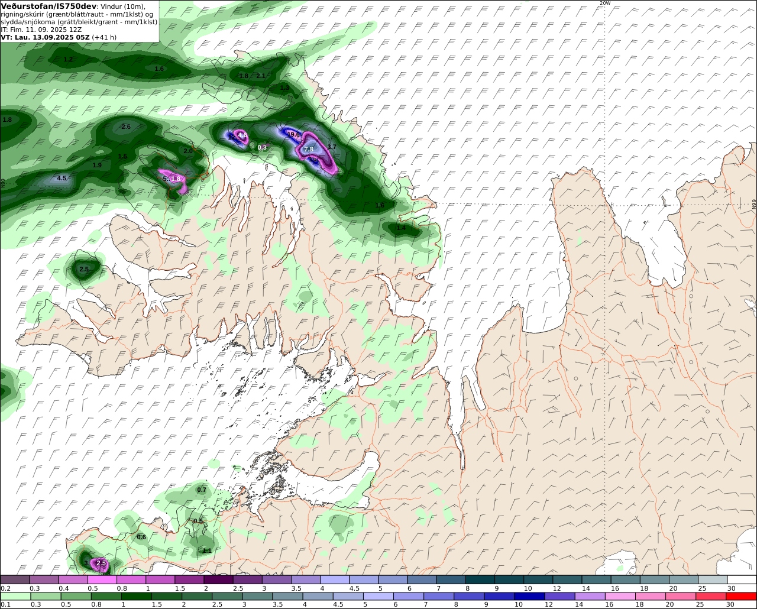Click the snow value '4.6' in the pink patch

242,135
